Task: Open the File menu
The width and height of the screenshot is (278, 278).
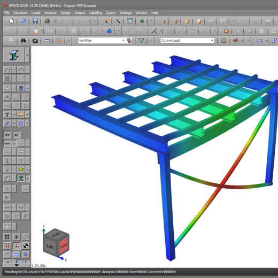Action: (x=7, y=13)
